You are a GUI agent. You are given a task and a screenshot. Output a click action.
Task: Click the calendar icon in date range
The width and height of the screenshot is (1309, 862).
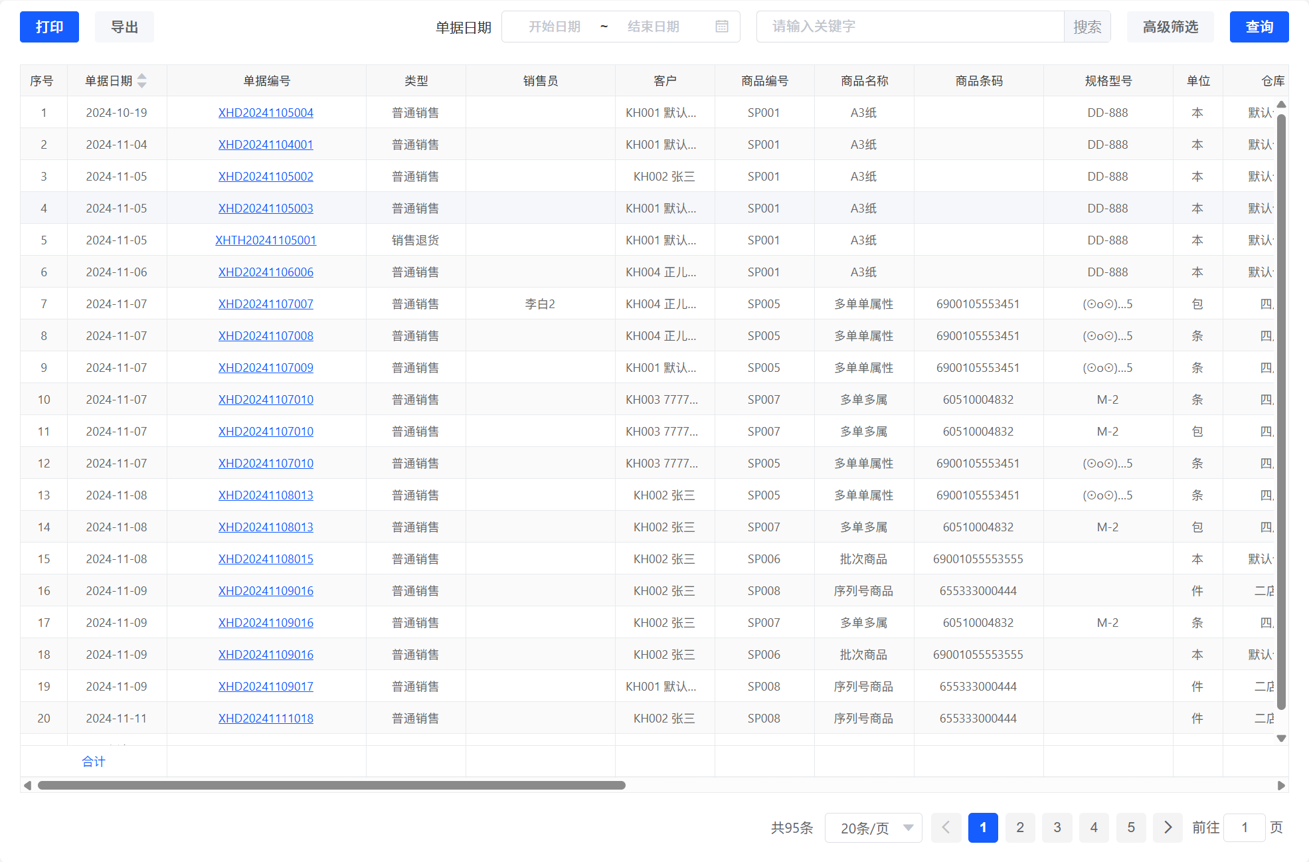tap(722, 27)
